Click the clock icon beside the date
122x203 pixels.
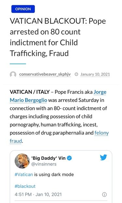click(x=76, y=74)
